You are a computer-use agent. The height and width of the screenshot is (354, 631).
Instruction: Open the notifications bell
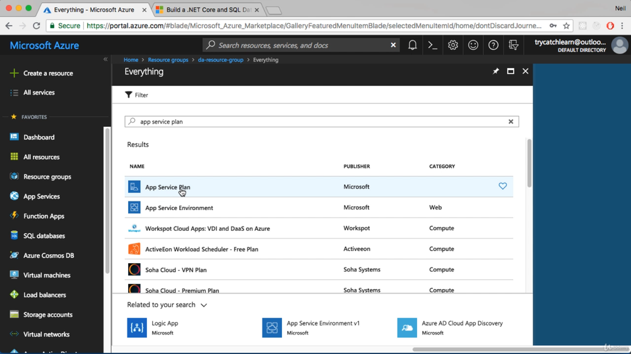coord(412,45)
